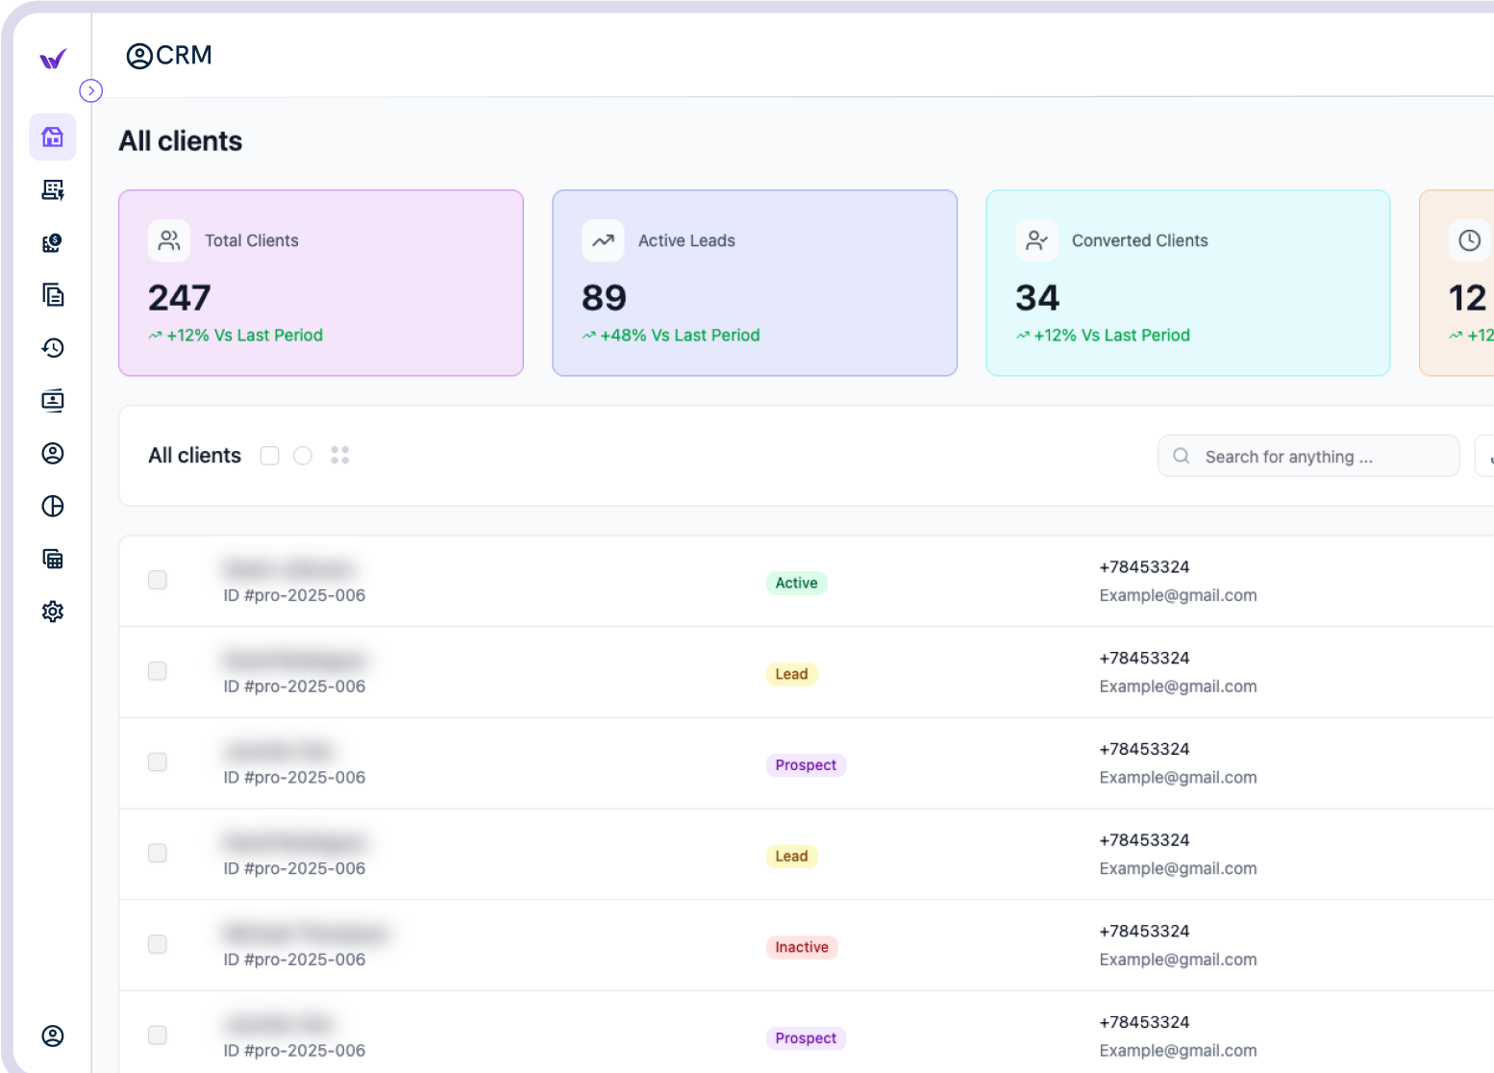
Task: Toggle the square checkbox beside All clients
Action: pos(270,456)
